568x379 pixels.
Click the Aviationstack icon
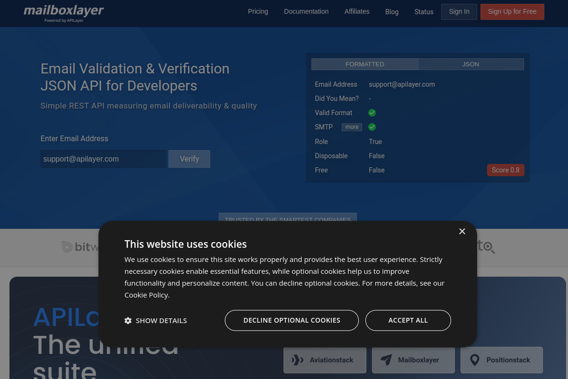pyautogui.click(x=297, y=360)
